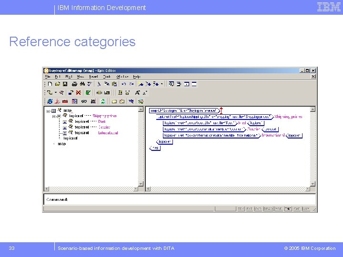Screen dimensions: 343x257
Task: Click the red X delete icon
Action: 78,93
